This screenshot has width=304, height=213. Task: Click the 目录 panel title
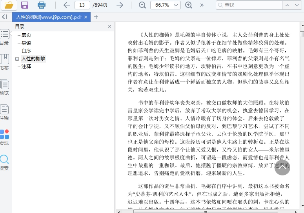pyautogui.click(x=20, y=27)
